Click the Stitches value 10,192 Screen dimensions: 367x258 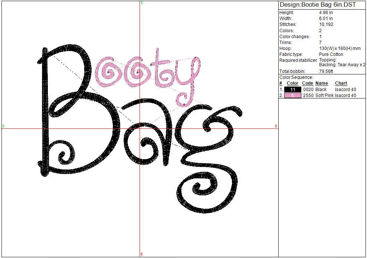[x=326, y=24]
